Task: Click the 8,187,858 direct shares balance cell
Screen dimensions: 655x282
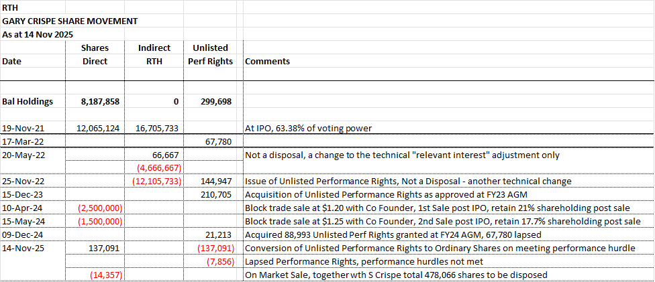Action: (x=99, y=101)
